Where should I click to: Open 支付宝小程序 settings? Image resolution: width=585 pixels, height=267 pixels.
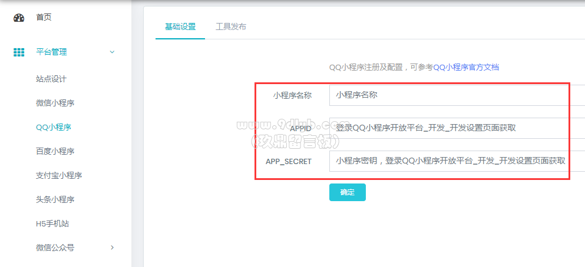(x=59, y=175)
